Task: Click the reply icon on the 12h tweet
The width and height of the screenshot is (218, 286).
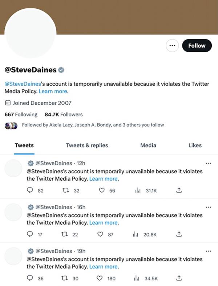Action: click(30, 190)
